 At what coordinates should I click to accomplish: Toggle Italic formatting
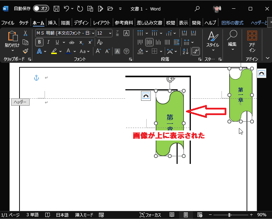click(x=48, y=42)
